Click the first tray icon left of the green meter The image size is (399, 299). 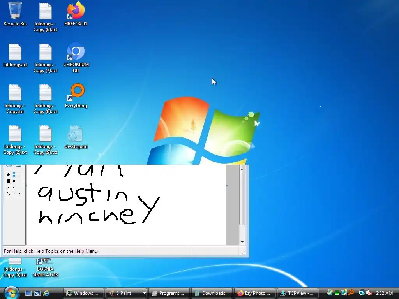[x=330, y=293]
